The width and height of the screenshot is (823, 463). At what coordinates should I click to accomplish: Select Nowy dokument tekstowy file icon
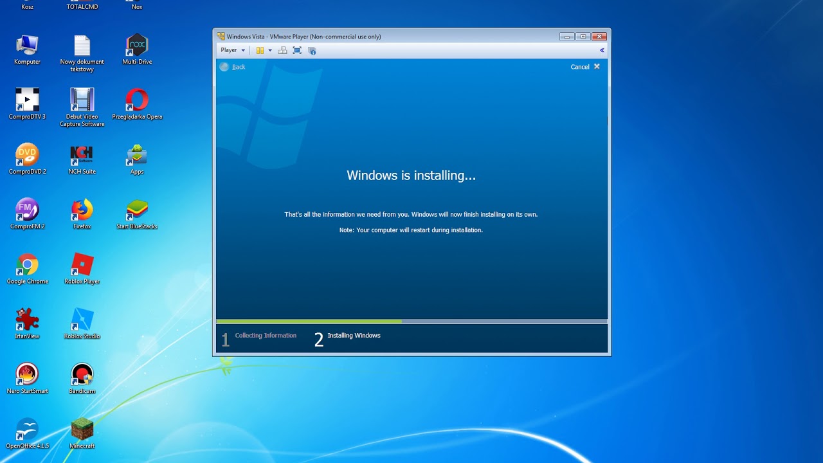click(x=82, y=53)
